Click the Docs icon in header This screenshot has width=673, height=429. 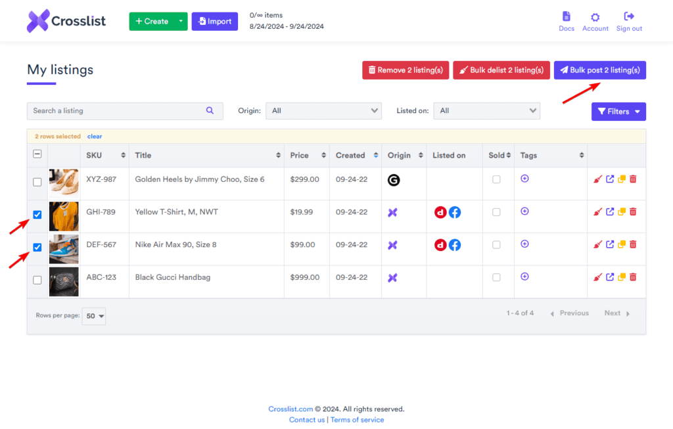coord(566,17)
